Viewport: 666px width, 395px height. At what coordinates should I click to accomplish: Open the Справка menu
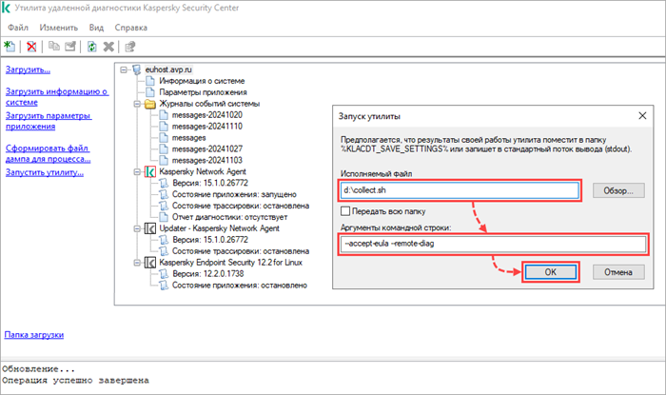tap(131, 28)
